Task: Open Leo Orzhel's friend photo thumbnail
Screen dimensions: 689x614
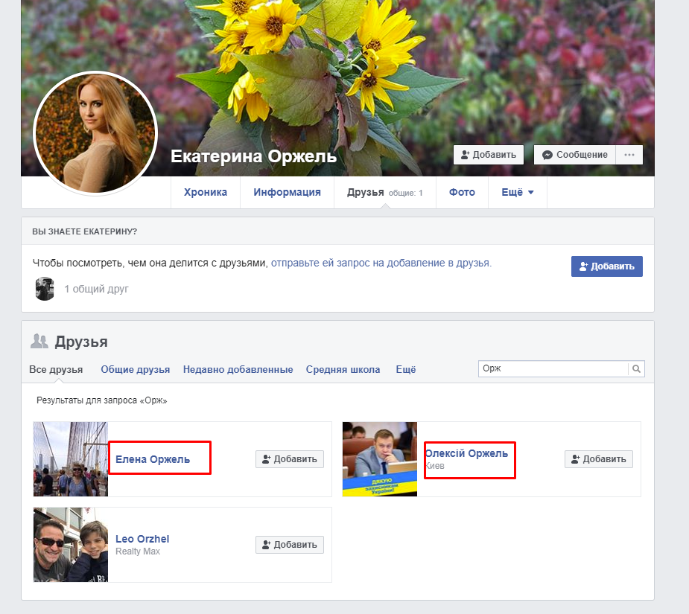Action: [x=71, y=545]
